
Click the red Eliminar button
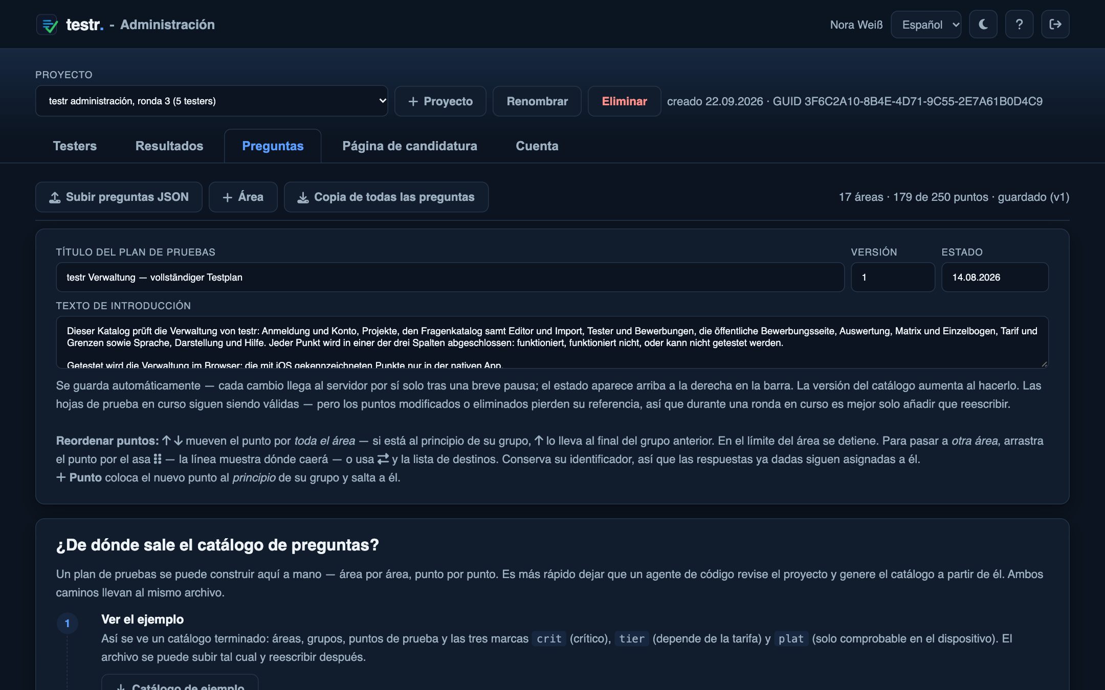pos(624,101)
